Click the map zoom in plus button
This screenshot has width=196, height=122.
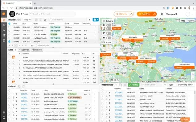(x=193, y=74)
